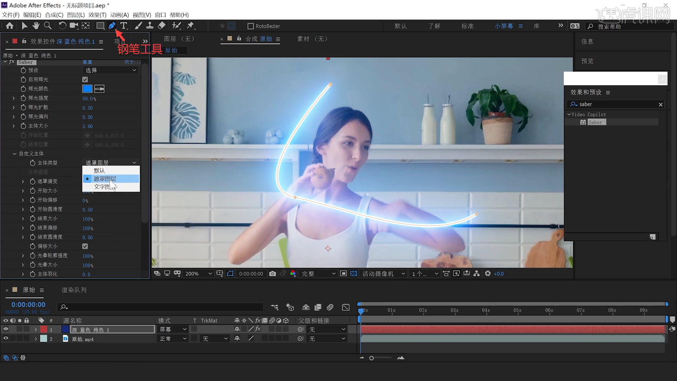Switch to the 素材 (无) tab
This screenshot has height=381, width=677.
click(312, 39)
